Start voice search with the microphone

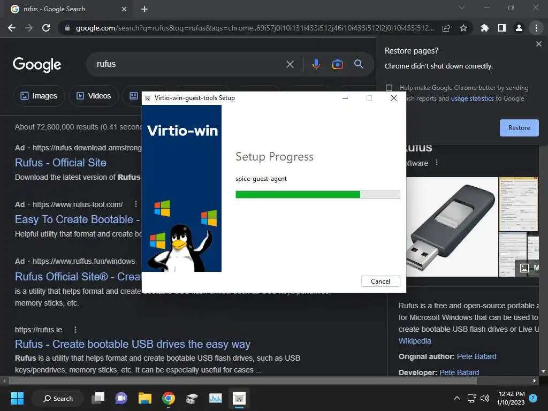[x=316, y=64]
